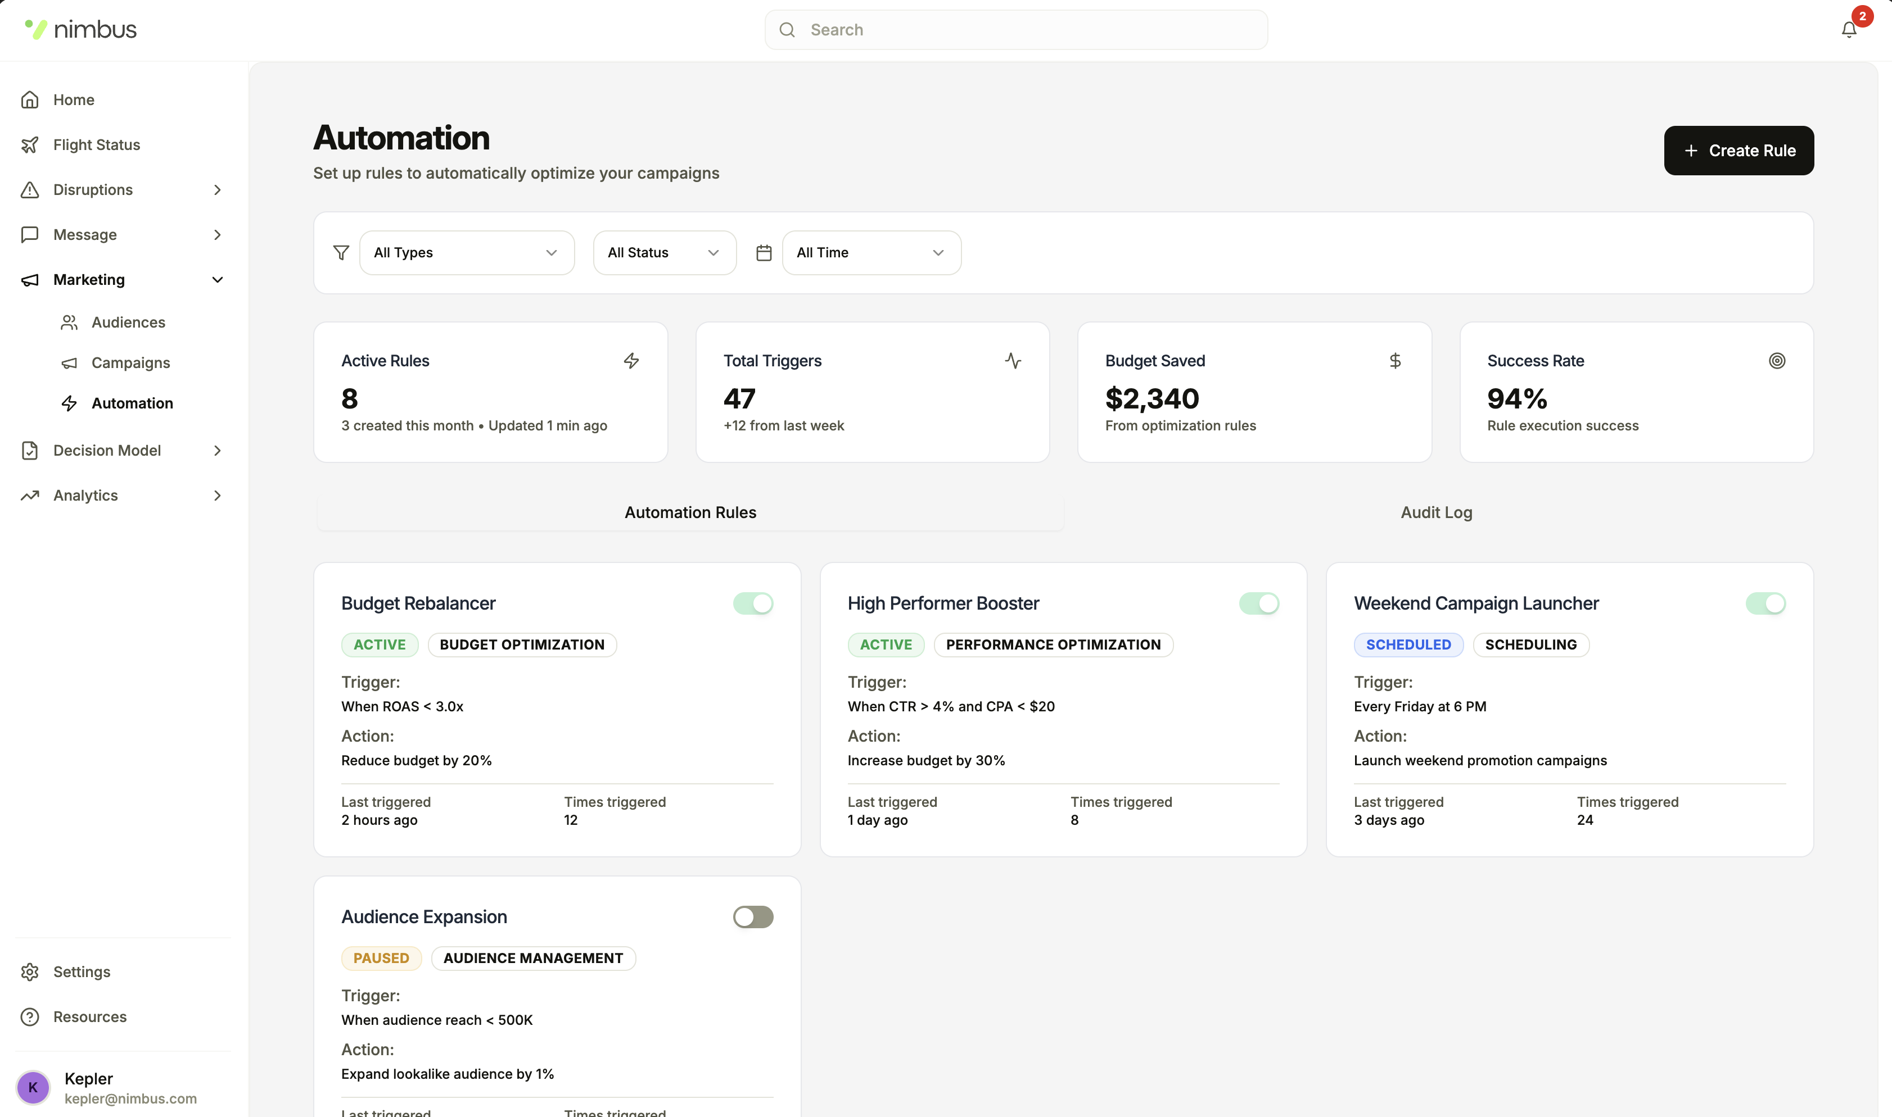Viewport: 1892px width, 1117px height.
Task: Click the notification bell icon
Action: pos(1848,29)
